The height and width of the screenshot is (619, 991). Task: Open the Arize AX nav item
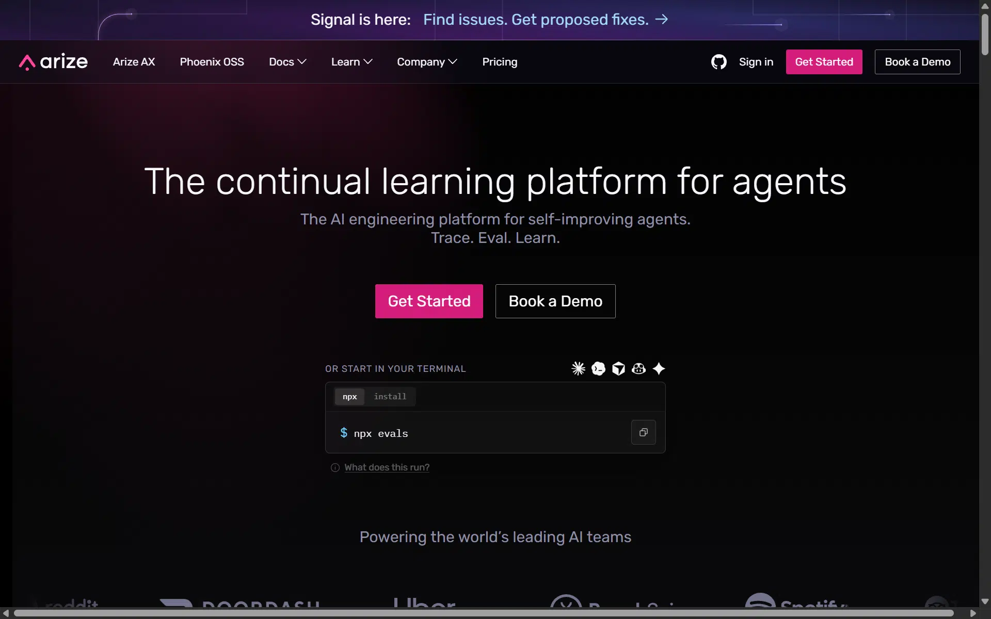pos(134,62)
